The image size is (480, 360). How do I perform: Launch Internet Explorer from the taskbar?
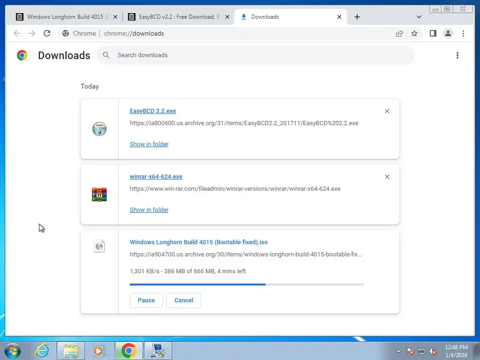[42, 351]
